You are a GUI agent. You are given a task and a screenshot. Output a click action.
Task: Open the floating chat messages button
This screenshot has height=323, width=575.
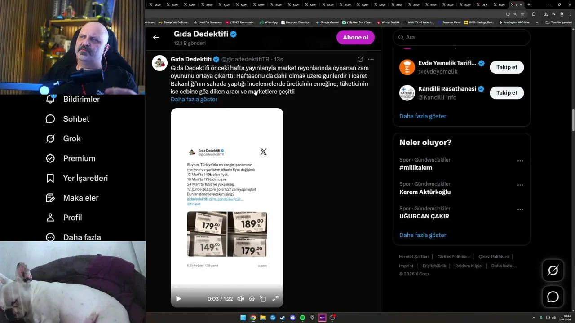(553, 297)
